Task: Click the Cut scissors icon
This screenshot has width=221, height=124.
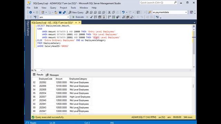Action: pos(109,12)
